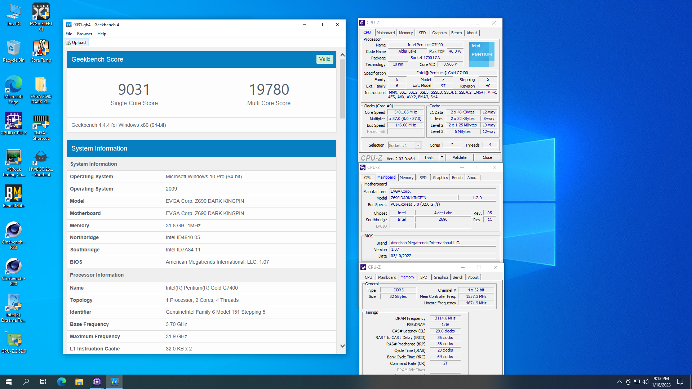
Task: Click Geekbench scrollbar down arrow
Action: click(x=342, y=346)
